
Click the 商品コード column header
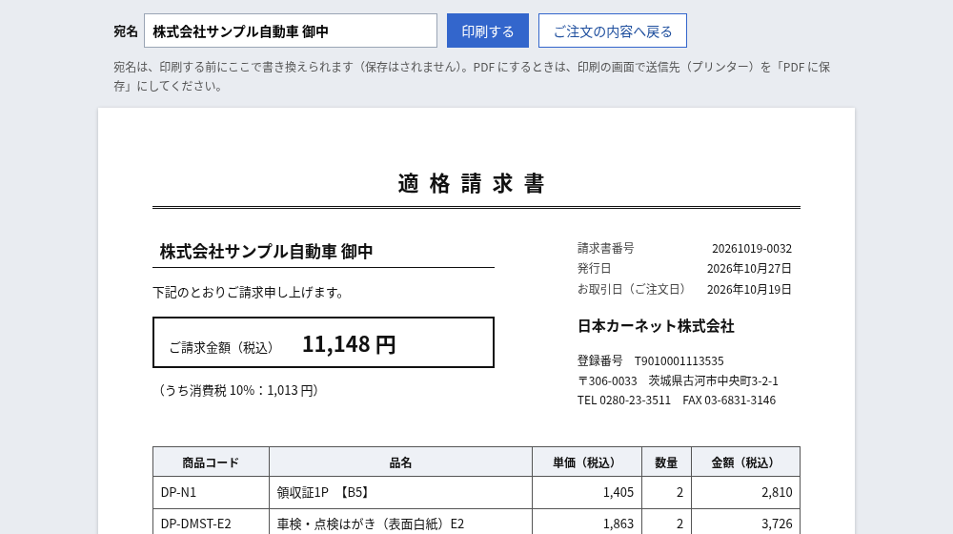coord(211,462)
